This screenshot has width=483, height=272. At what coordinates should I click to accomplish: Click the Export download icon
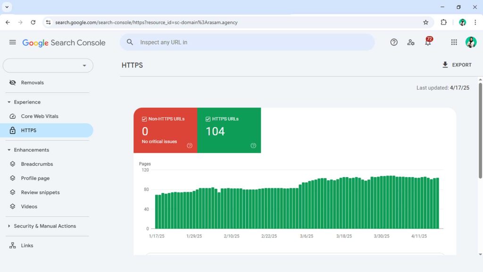(x=445, y=65)
